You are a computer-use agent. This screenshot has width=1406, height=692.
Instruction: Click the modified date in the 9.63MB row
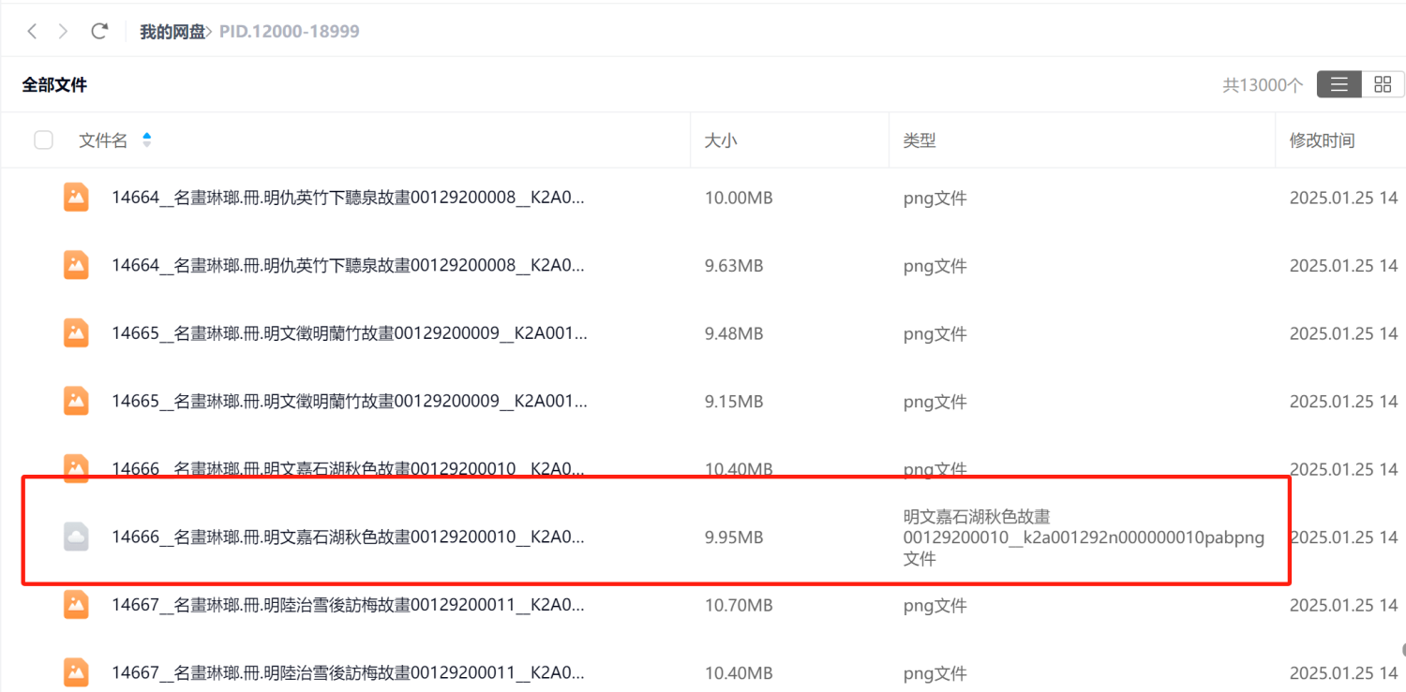[1344, 266]
